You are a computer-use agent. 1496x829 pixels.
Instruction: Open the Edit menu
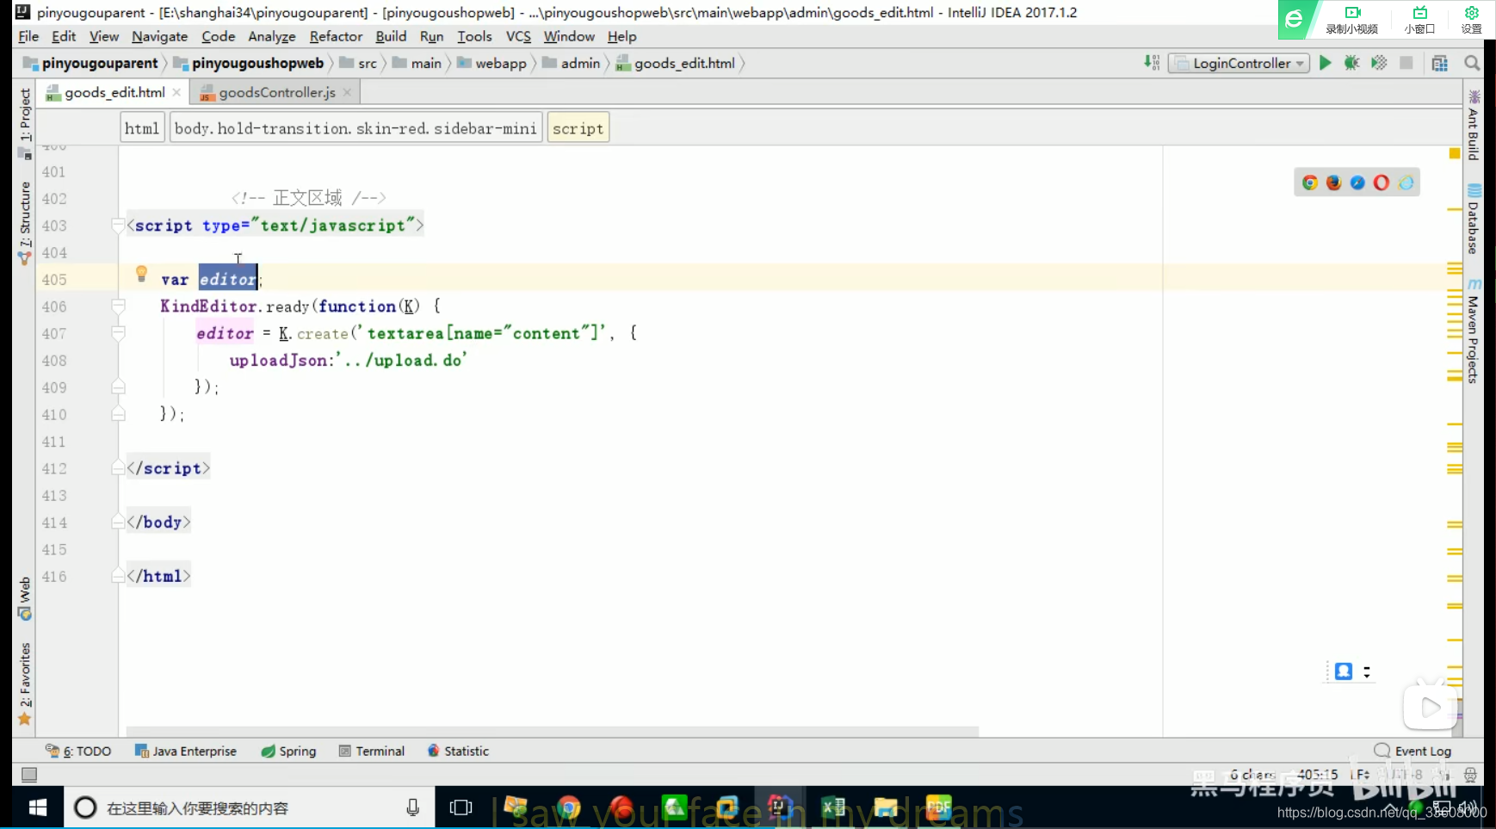pos(64,36)
